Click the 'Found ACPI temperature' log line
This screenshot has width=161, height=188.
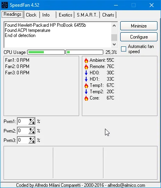tap(27, 30)
